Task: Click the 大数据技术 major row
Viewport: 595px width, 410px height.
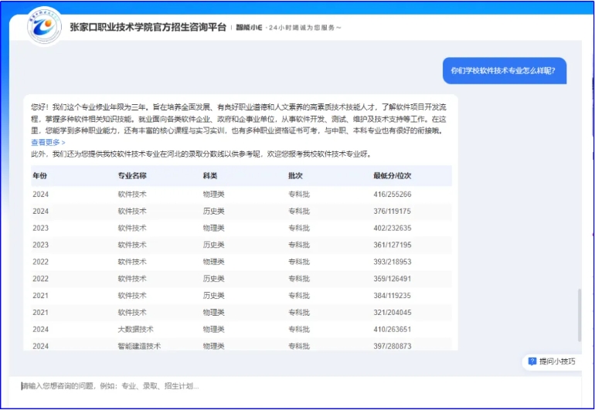Action: click(x=136, y=329)
